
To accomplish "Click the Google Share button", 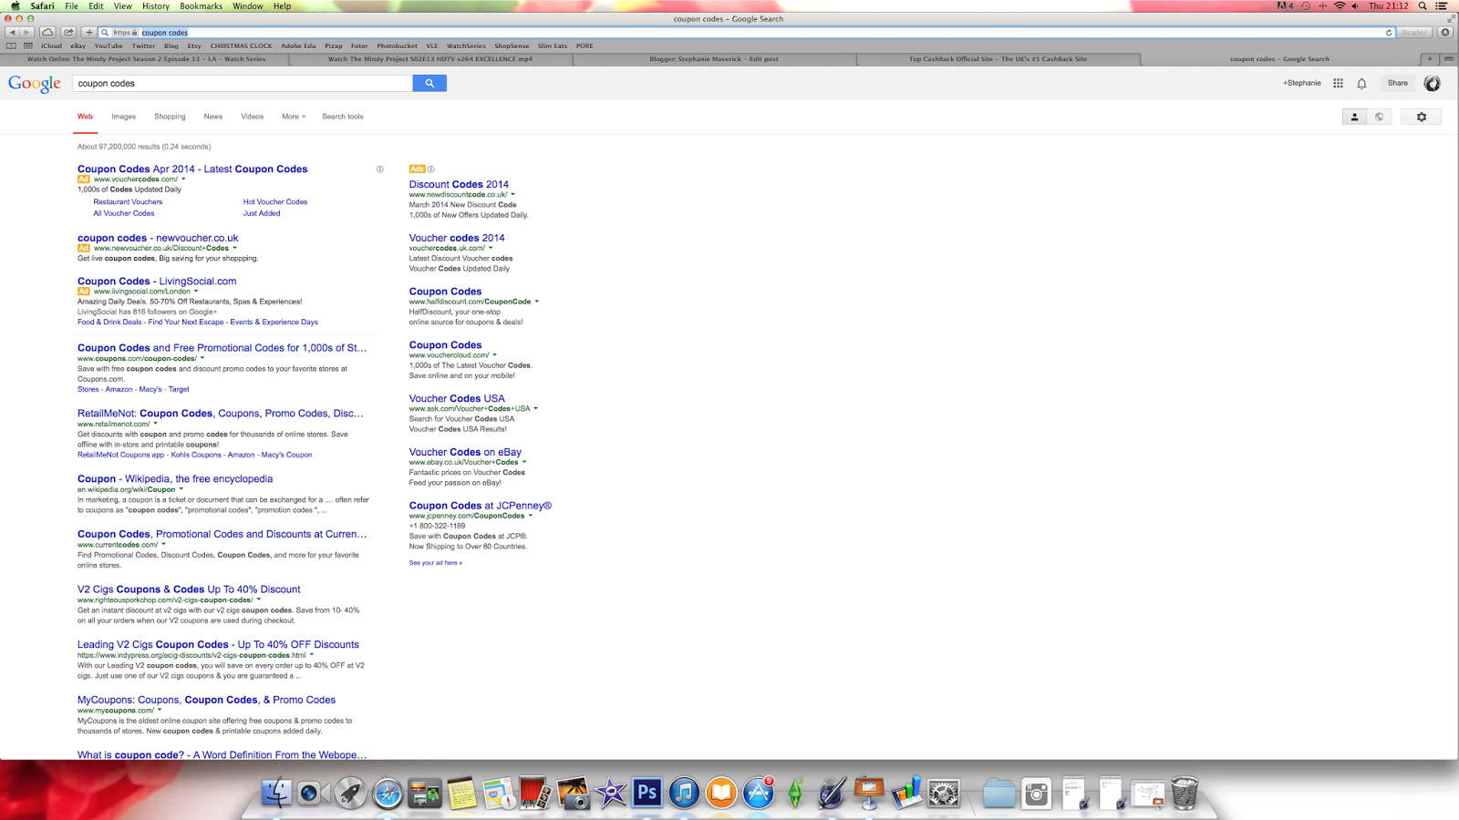I will 1398,83.
